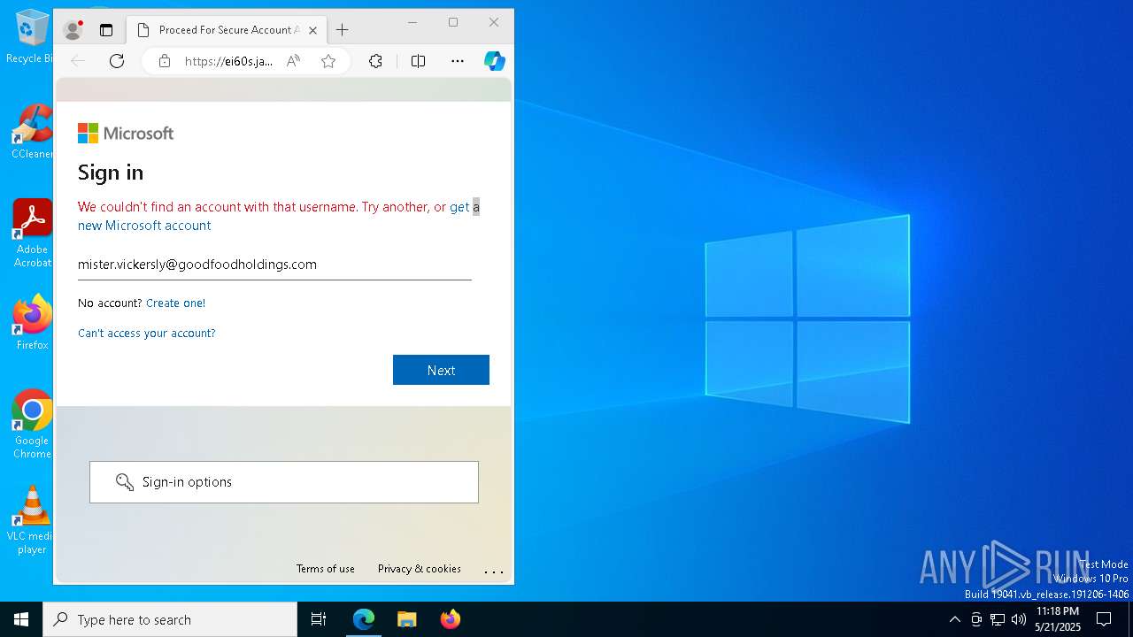
Task: Click the email username input field
Action: (274, 265)
